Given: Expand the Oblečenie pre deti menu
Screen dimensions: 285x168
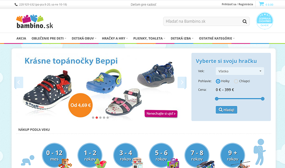Looking at the screenshot, I should point(49,38).
